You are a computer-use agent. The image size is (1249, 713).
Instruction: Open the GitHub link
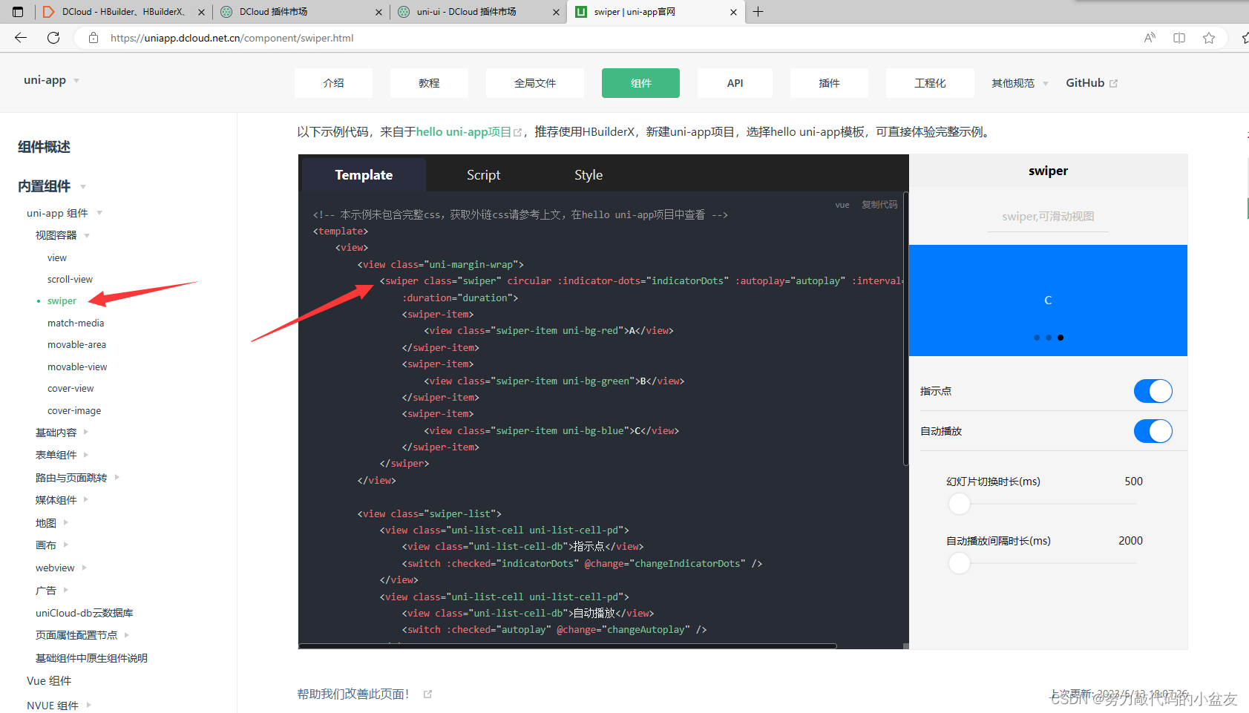pyautogui.click(x=1085, y=83)
